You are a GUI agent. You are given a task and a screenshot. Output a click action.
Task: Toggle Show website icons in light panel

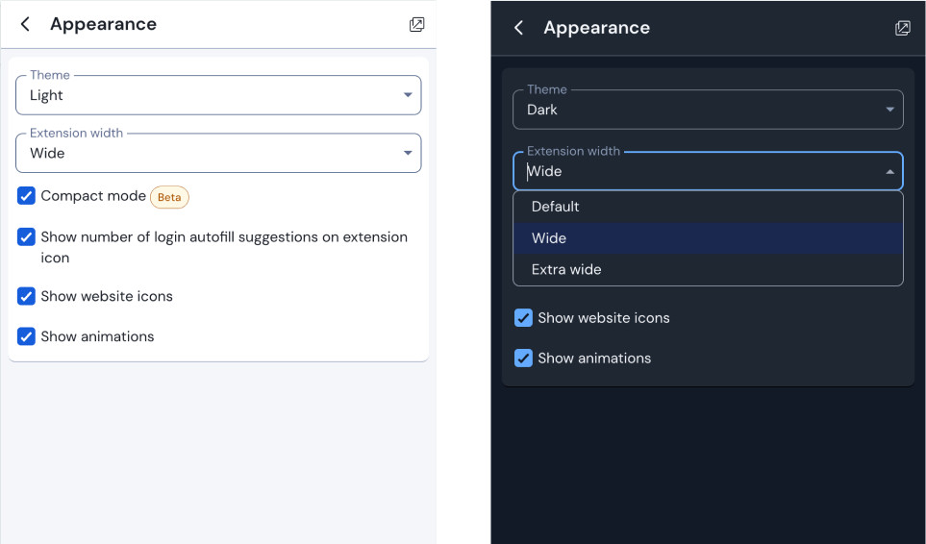click(x=26, y=296)
